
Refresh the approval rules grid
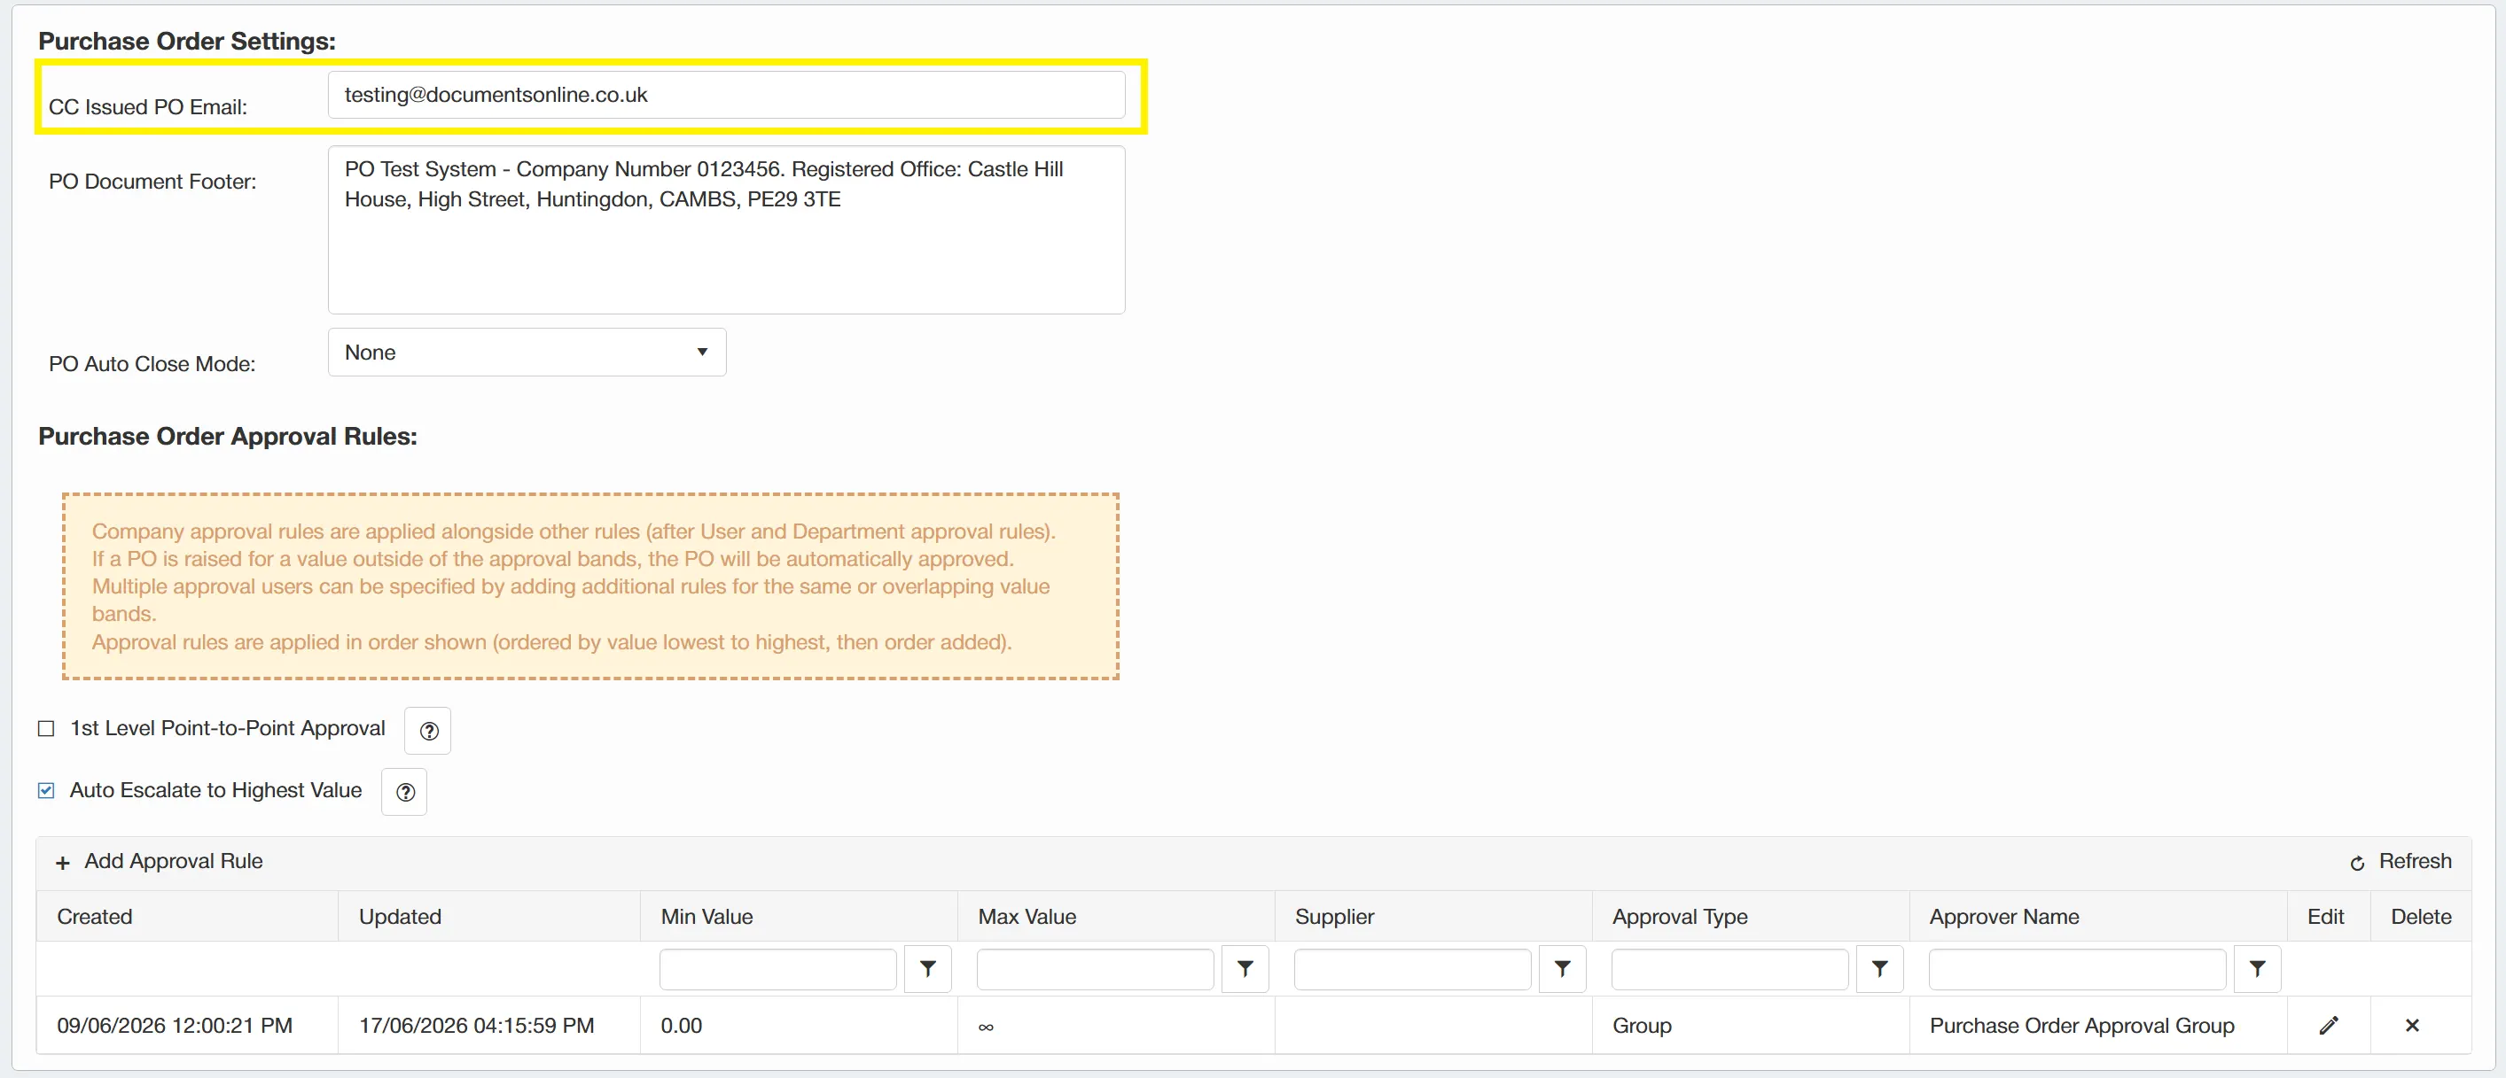click(2401, 861)
